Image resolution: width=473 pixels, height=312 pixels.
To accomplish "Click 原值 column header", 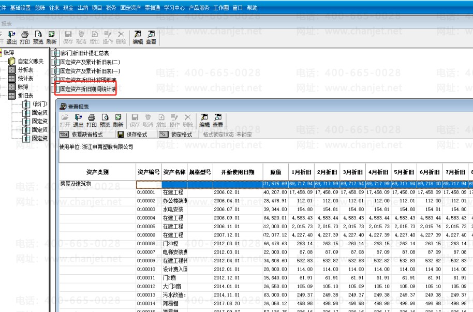I will pyautogui.click(x=276, y=172).
